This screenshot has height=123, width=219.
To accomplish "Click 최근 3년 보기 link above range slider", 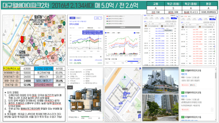I will pyautogui.click(x=137, y=59).
